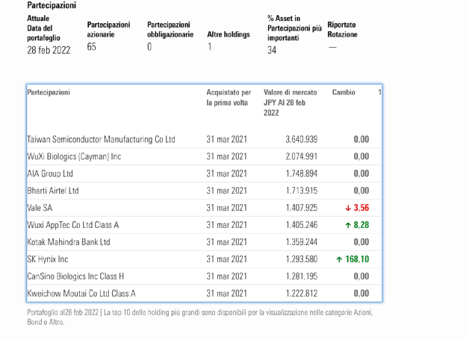This screenshot has width=466, height=339.
Task: Click the Partecipazioni azionarie value 65
Action: [92, 47]
